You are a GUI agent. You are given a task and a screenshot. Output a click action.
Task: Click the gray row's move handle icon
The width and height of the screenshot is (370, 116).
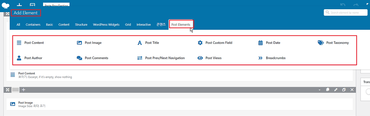coord(8,90)
